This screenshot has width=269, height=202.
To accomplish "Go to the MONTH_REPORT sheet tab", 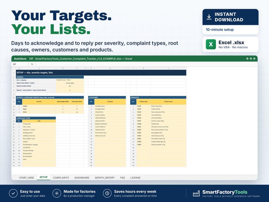I will [105, 178].
